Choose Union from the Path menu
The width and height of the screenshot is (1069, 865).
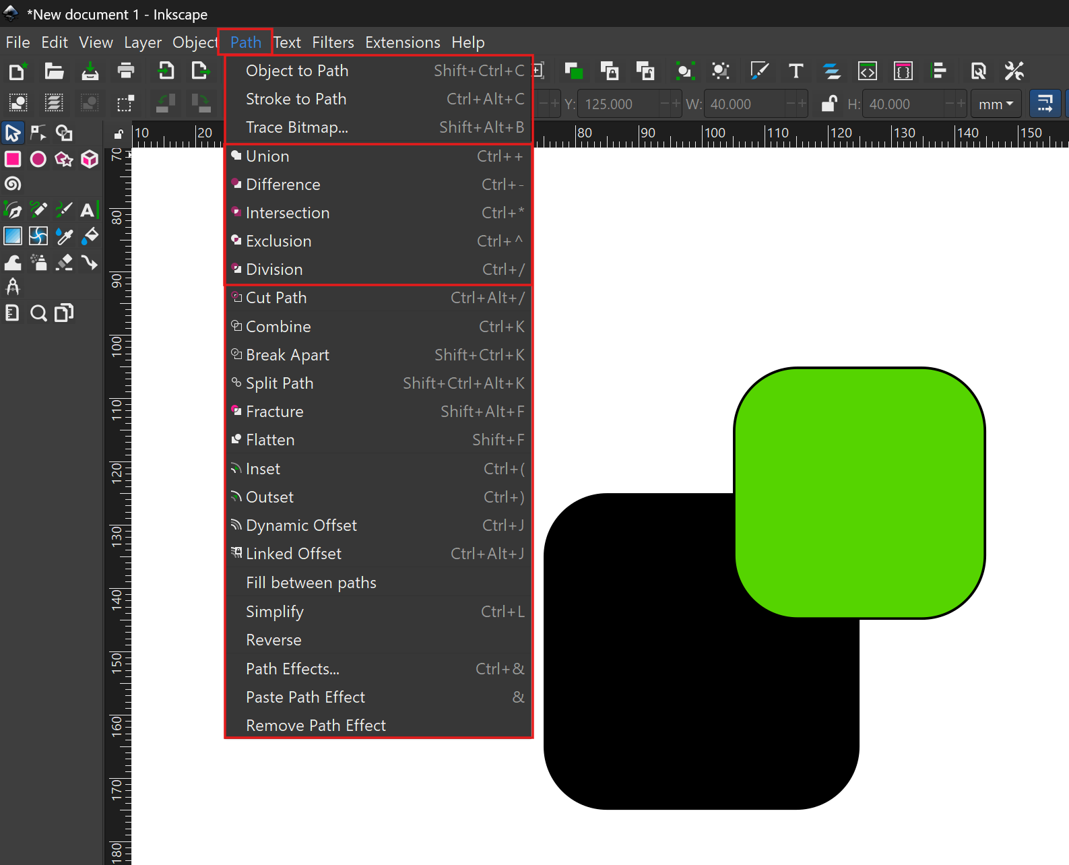tap(379, 156)
